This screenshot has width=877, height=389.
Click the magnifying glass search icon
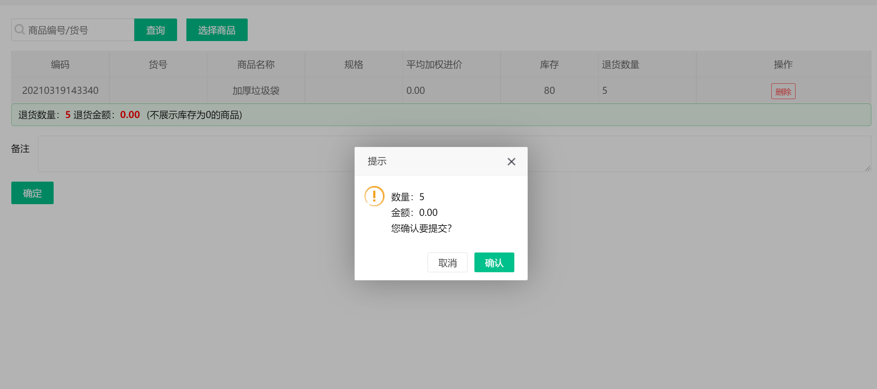point(19,29)
